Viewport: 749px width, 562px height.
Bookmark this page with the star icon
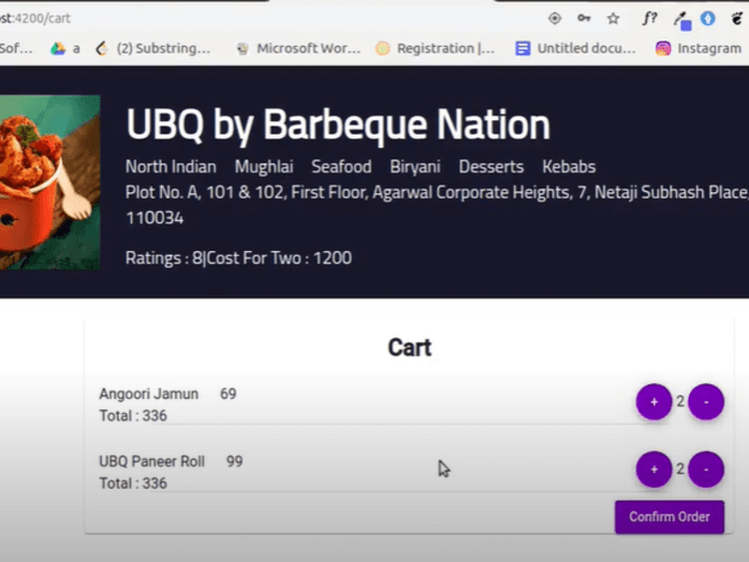(x=613, y=19)
